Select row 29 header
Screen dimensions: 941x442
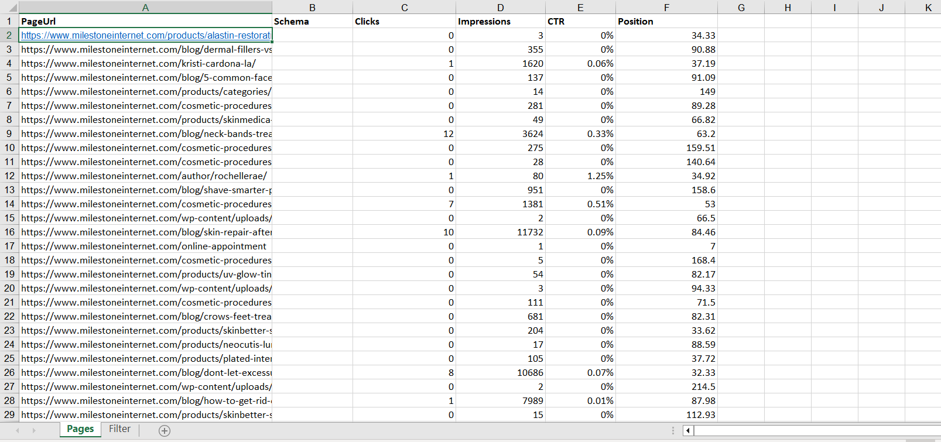click(x=9, y=414)
